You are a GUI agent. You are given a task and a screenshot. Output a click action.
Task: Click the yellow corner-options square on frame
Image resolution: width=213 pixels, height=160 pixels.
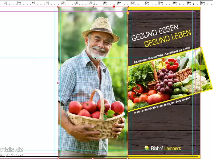click(x=128, y=13)
